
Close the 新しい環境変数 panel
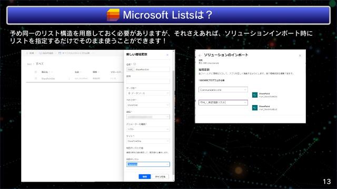click(167, 55)
